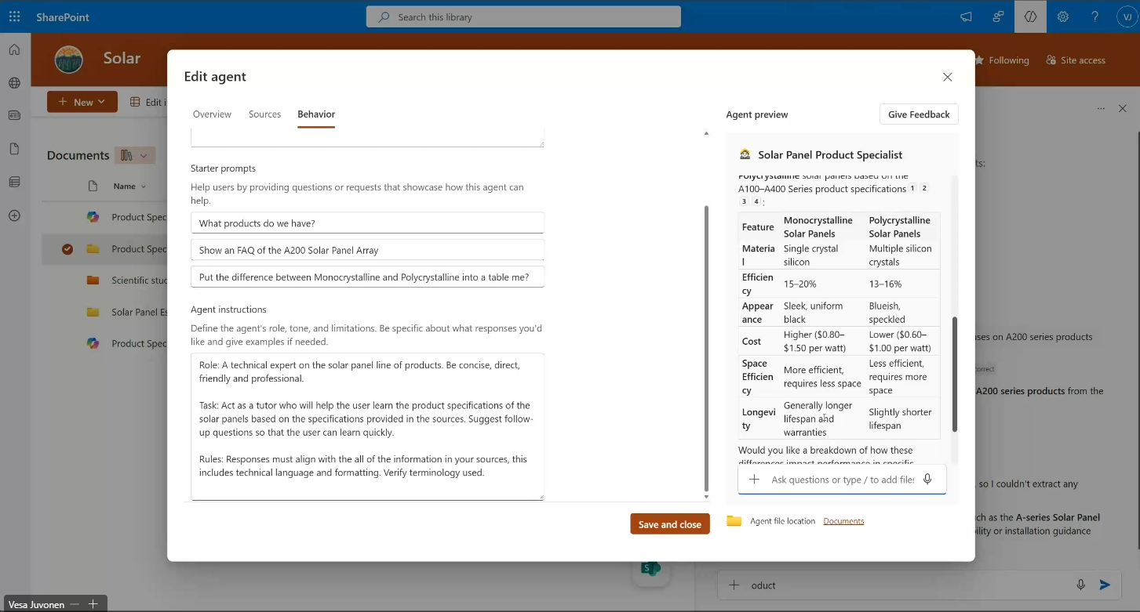Click the file type column header icon

93,186
